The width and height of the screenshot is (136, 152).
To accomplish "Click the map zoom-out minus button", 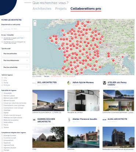I will pyautogui.click(x=35, y=24).
